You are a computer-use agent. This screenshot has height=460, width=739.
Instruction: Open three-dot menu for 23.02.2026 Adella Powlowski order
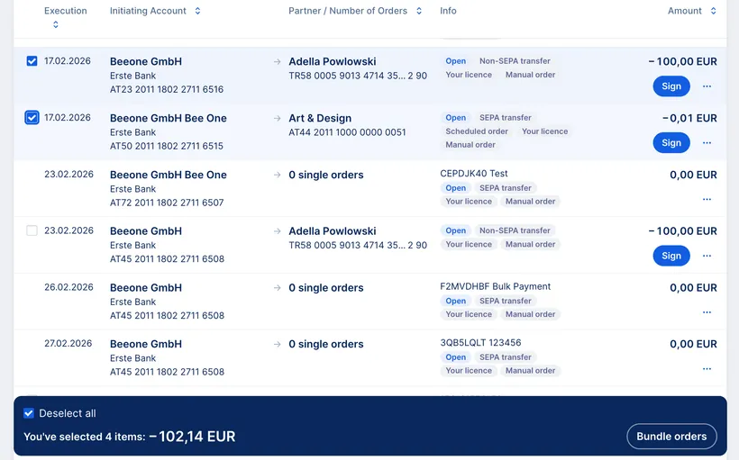click(x=707, y=256)
